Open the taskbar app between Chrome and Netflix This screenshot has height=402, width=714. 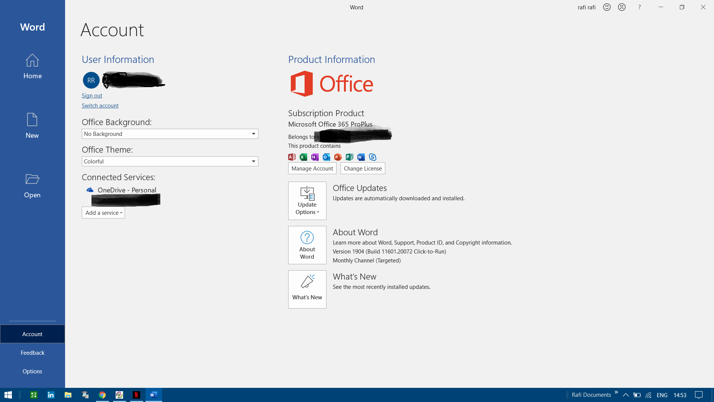(119, 395)
